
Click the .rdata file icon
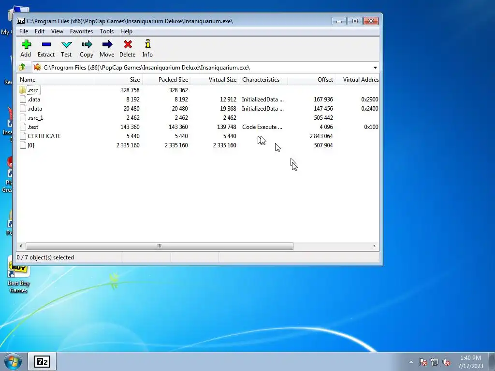[23, 109]
